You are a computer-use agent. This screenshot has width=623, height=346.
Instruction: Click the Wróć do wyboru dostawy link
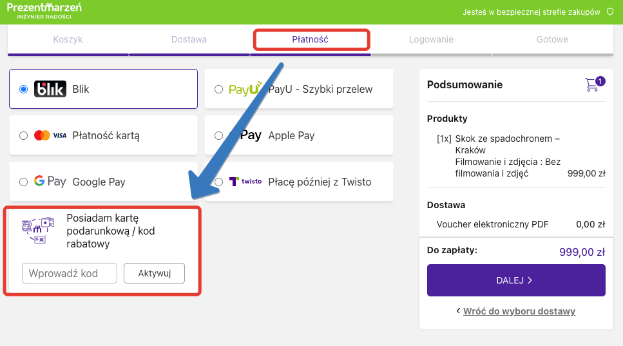(x=519, y=311)
